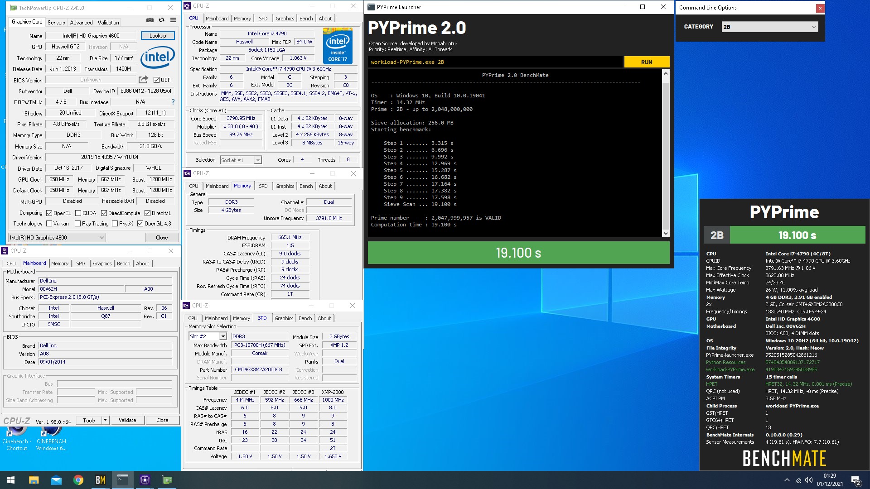
Task: Open File Explorer from the taskbar
Action: (34, 480)
